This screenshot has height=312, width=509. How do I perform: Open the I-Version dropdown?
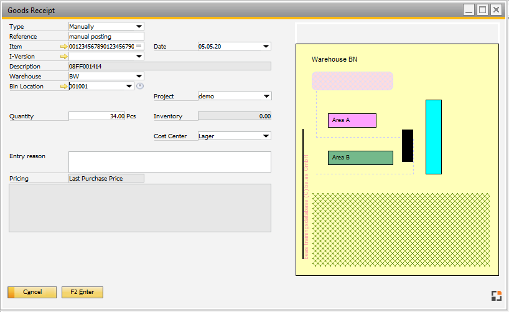coord(139,57)
